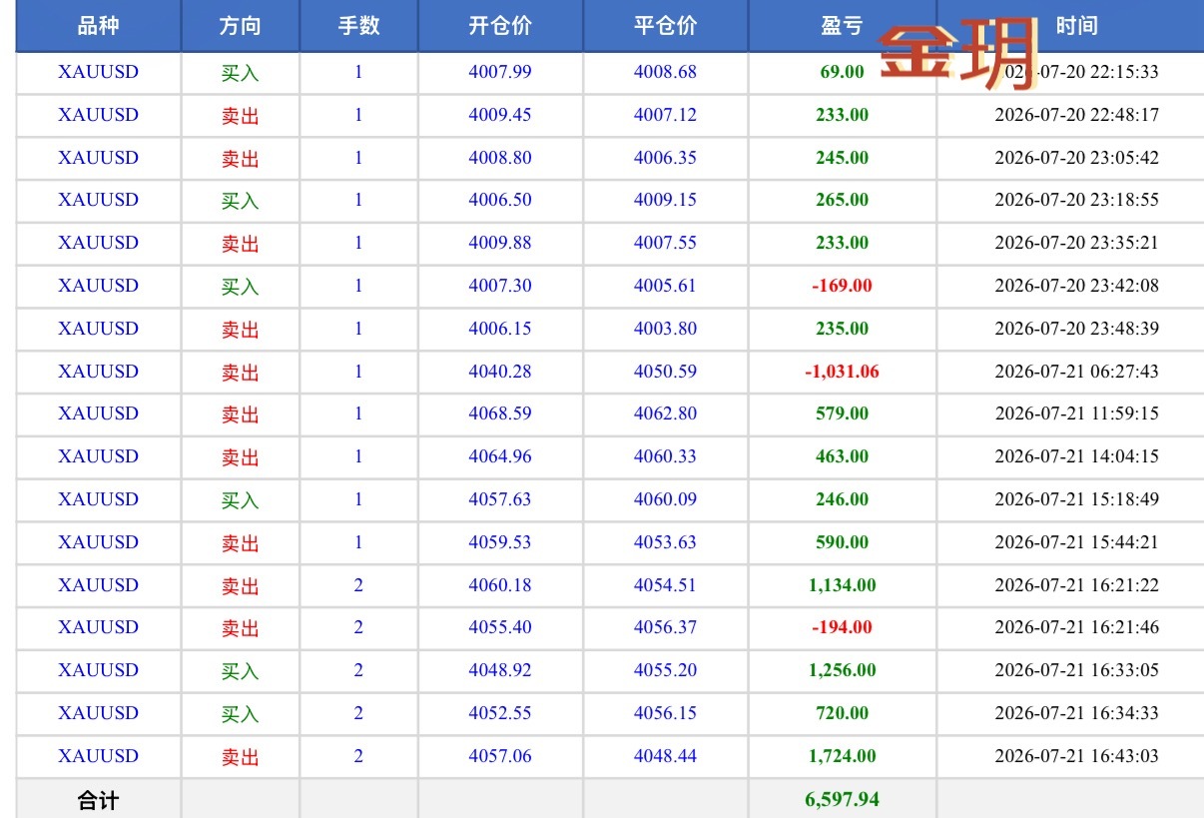Click lot size 2 in 4052.55 row

(358, 713)
